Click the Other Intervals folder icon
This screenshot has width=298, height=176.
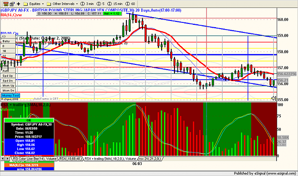[49, 4]
